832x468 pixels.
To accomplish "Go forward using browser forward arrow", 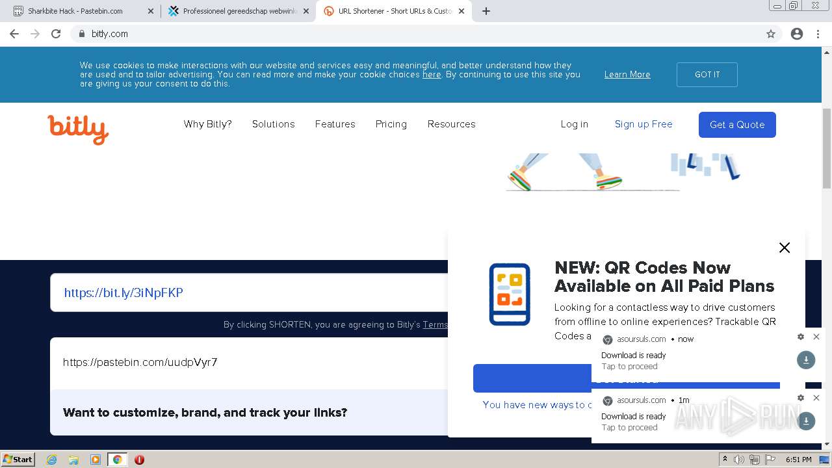I will pyautogui.click(x=35, y=34).
